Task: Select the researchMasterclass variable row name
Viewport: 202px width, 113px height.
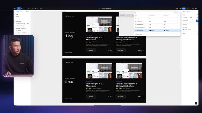Action: pyautogui.click(x=140, y=28)
